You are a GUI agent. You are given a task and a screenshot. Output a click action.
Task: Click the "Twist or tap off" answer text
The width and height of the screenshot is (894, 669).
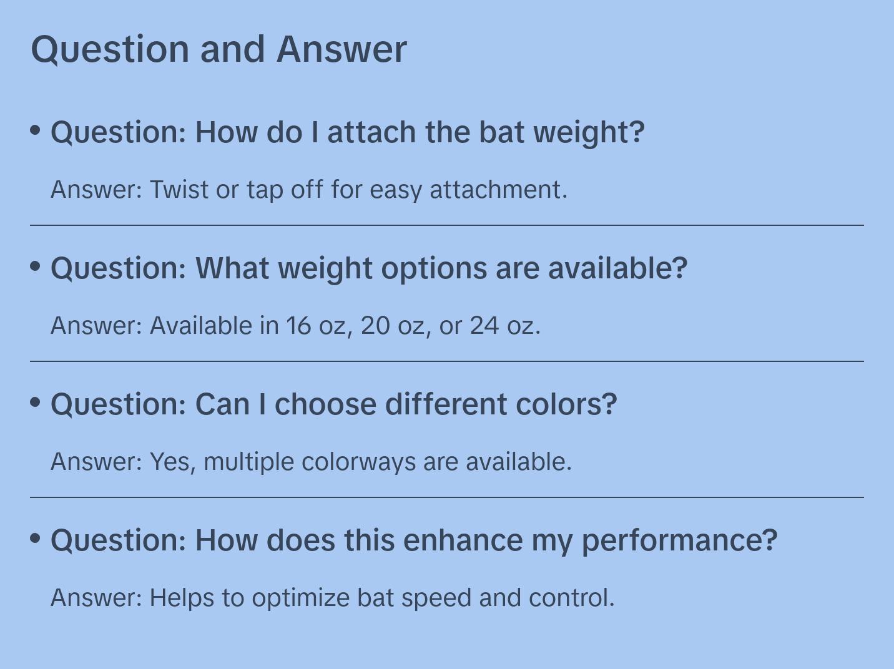click(x=308, y=190)
